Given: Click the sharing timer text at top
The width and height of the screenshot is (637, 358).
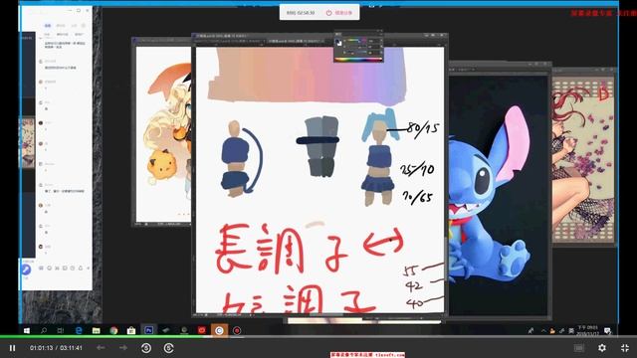Looking at the screenshot, I should coord(301,13).
